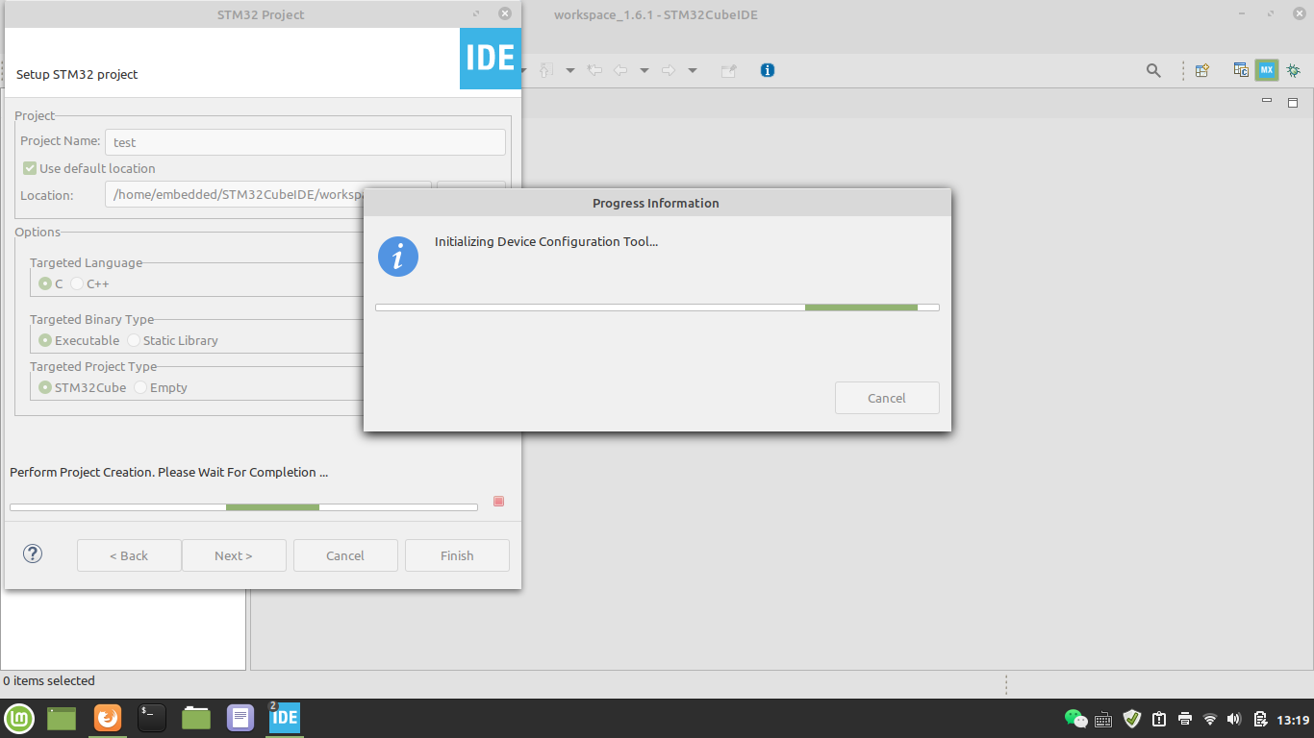Screen dimensions: 1314x738
Task: Click the Finish button
Action: click(457, 555)
